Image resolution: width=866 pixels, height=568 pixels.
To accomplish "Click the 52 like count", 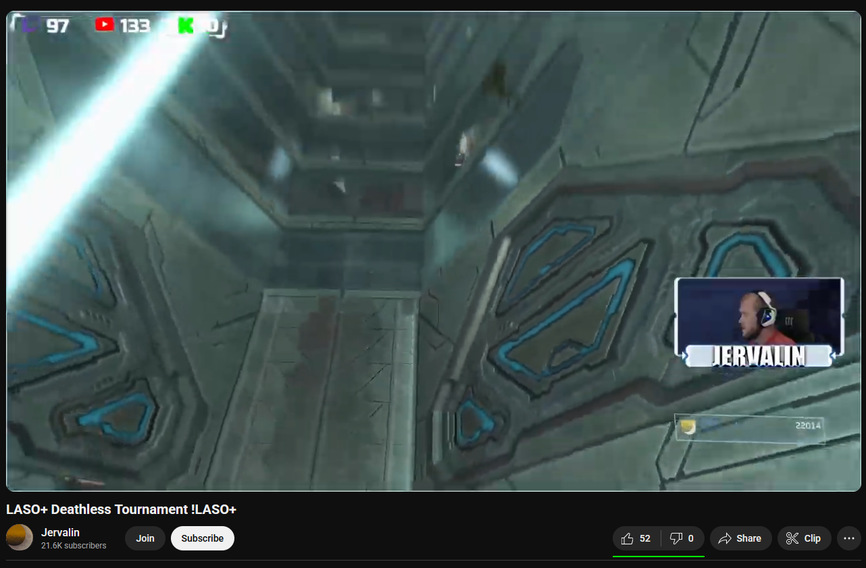I will pyautogui.click(x=645, y=538).
